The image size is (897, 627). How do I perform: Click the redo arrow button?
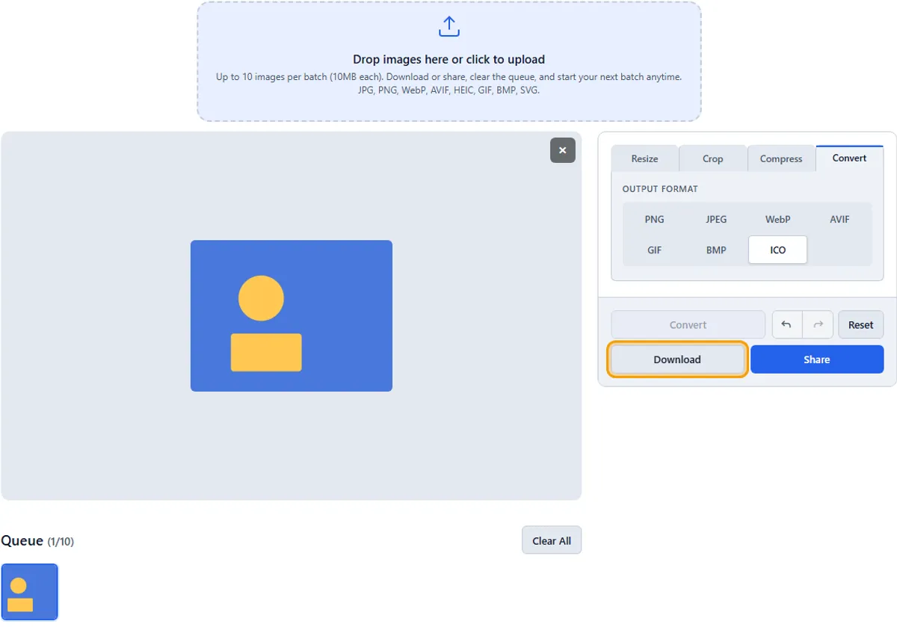tap(818, 325)
